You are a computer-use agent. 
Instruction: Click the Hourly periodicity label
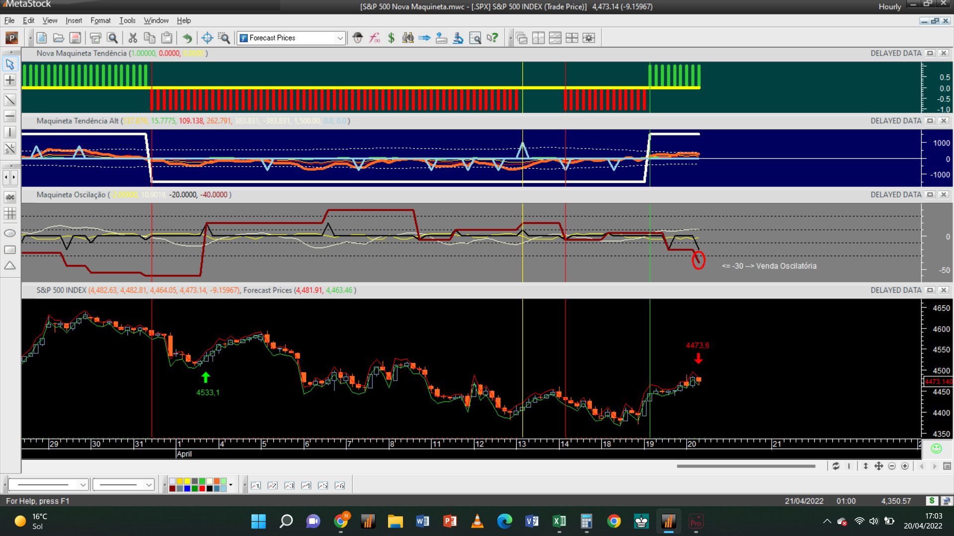tap(889, 6)
